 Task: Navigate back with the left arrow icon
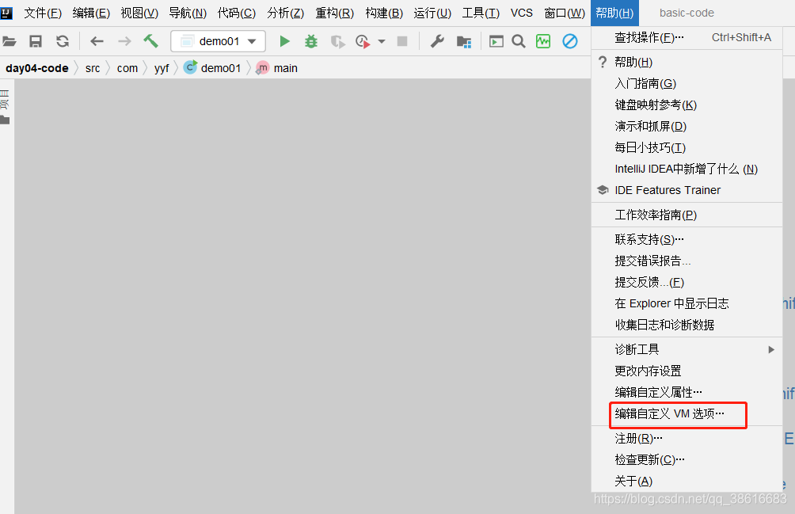[x=97, y=41]
